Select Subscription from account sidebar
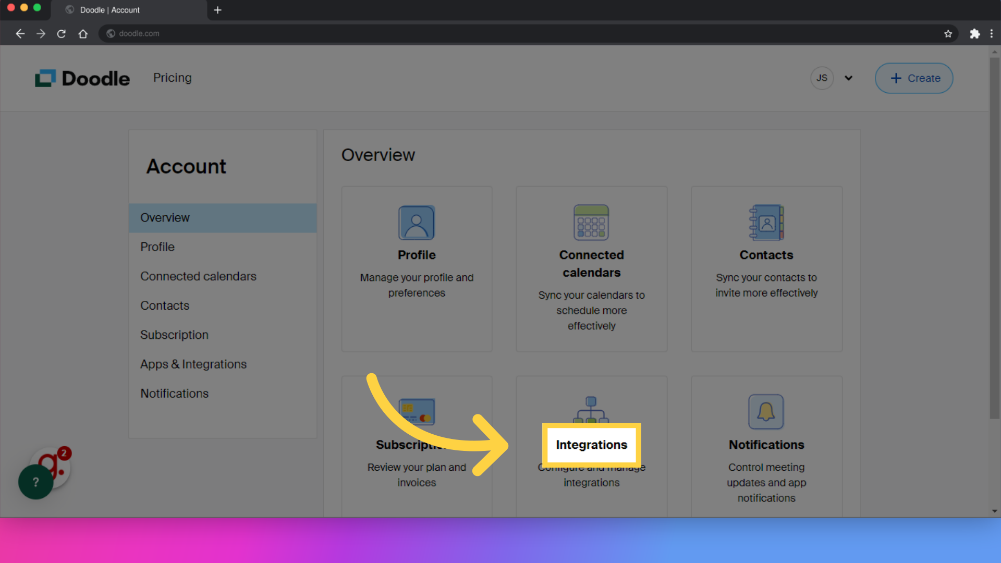Screen dimensions: 1001x563 [174, 335]
